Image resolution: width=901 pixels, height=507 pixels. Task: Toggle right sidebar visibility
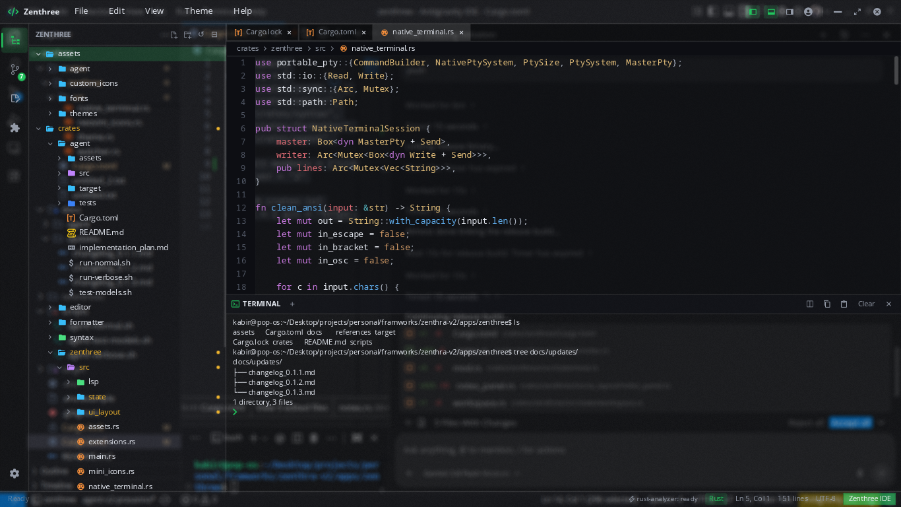pyautogui.click(x=790, y=11)
